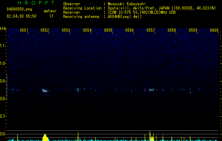
Task: Click the meteor label
Action: click(x=50, y=11)
